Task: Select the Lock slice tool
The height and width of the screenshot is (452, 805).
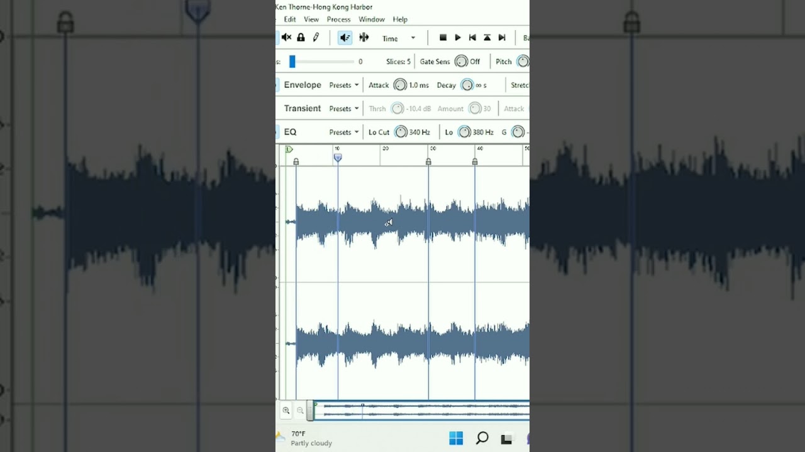Action: 301,38
